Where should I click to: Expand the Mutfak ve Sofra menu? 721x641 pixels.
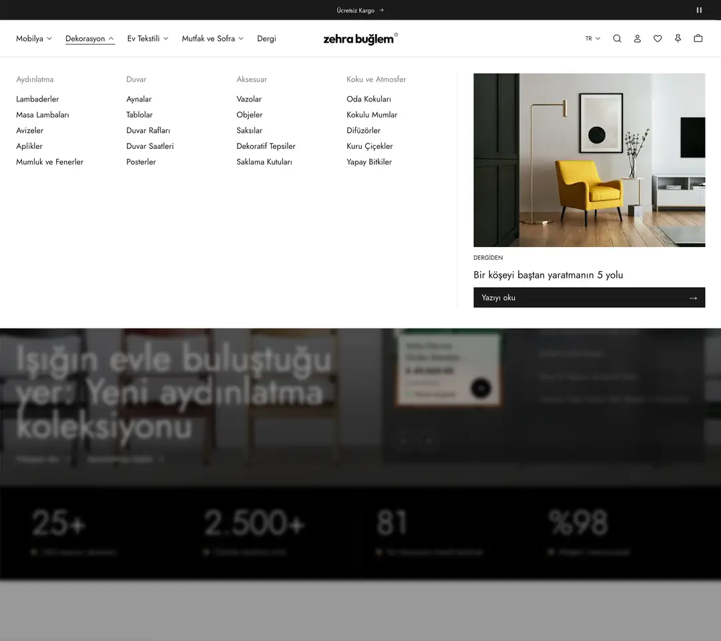212,39
